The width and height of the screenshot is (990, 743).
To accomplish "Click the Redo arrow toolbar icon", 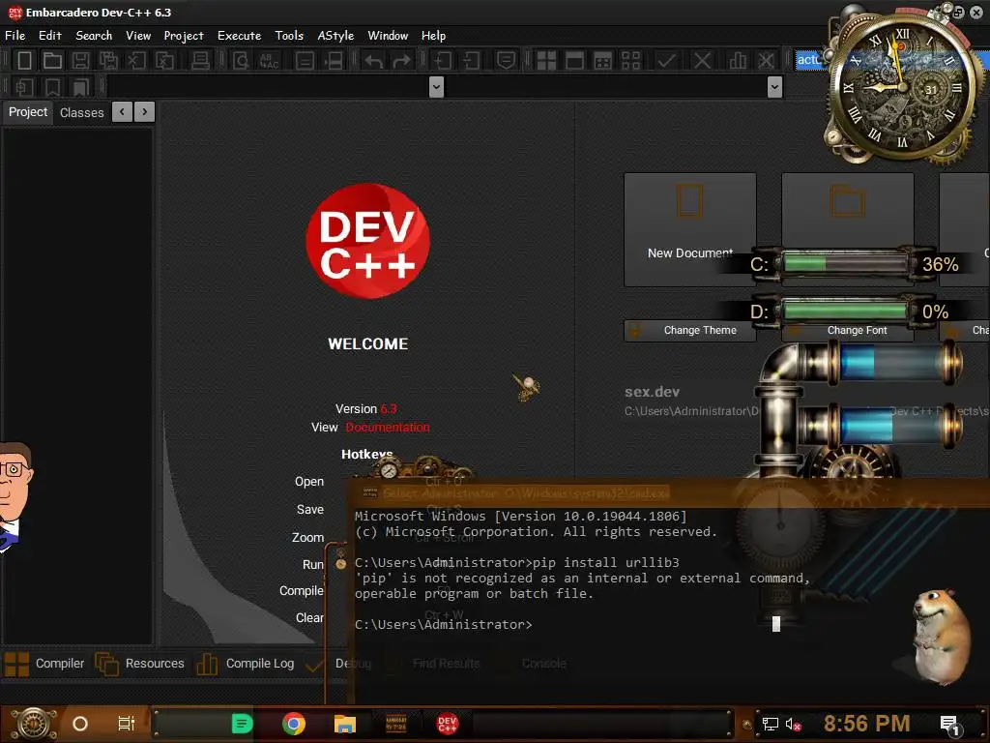I will (401, 61).
